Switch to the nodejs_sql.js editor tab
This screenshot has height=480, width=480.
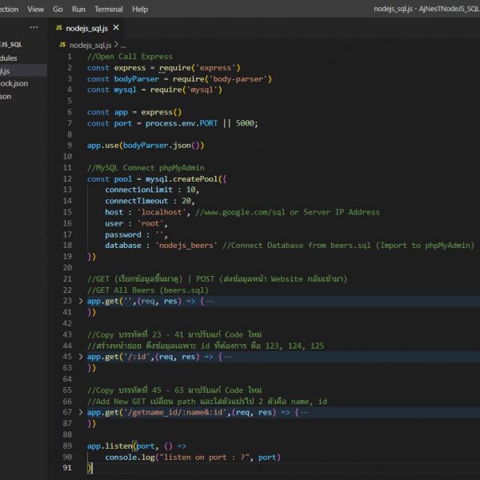(x=86, y=28)
